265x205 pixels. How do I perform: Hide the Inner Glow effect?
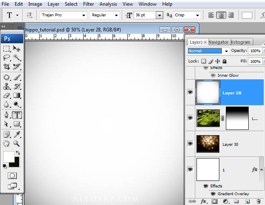[x=213, y=75]
